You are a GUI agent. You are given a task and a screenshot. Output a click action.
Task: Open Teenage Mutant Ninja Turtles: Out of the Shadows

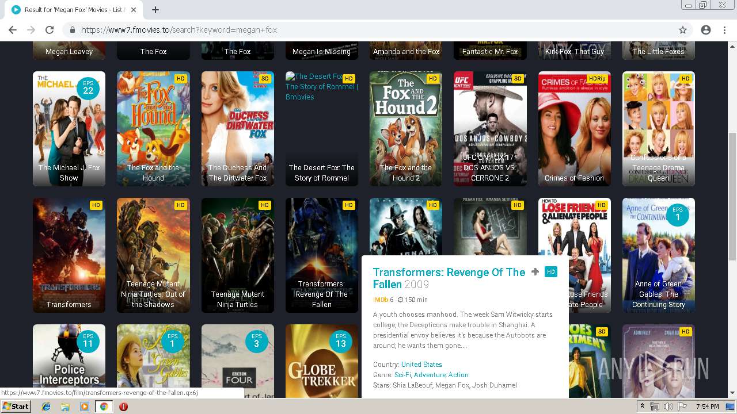(x=153, y=255)
